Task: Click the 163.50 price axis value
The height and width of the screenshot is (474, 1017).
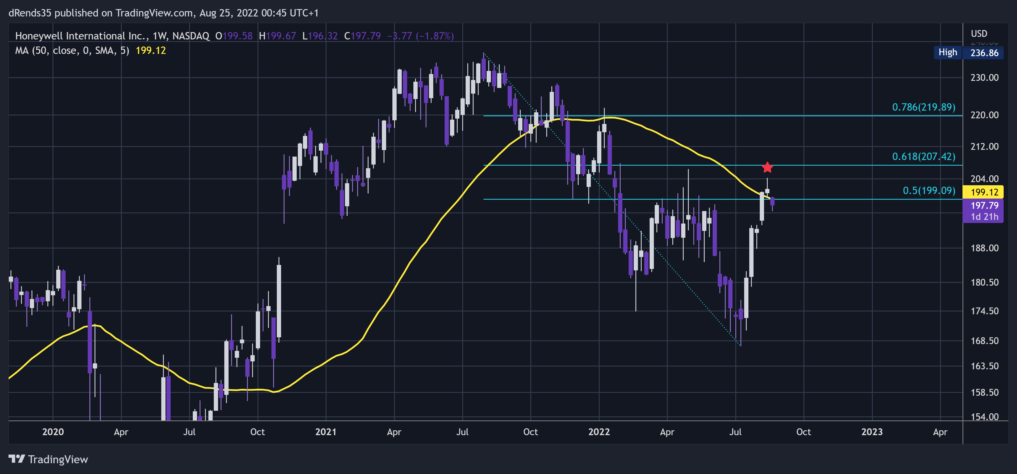Action: click(984, 366)
